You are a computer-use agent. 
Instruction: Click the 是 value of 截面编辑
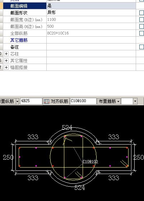[x=49, y=6]
